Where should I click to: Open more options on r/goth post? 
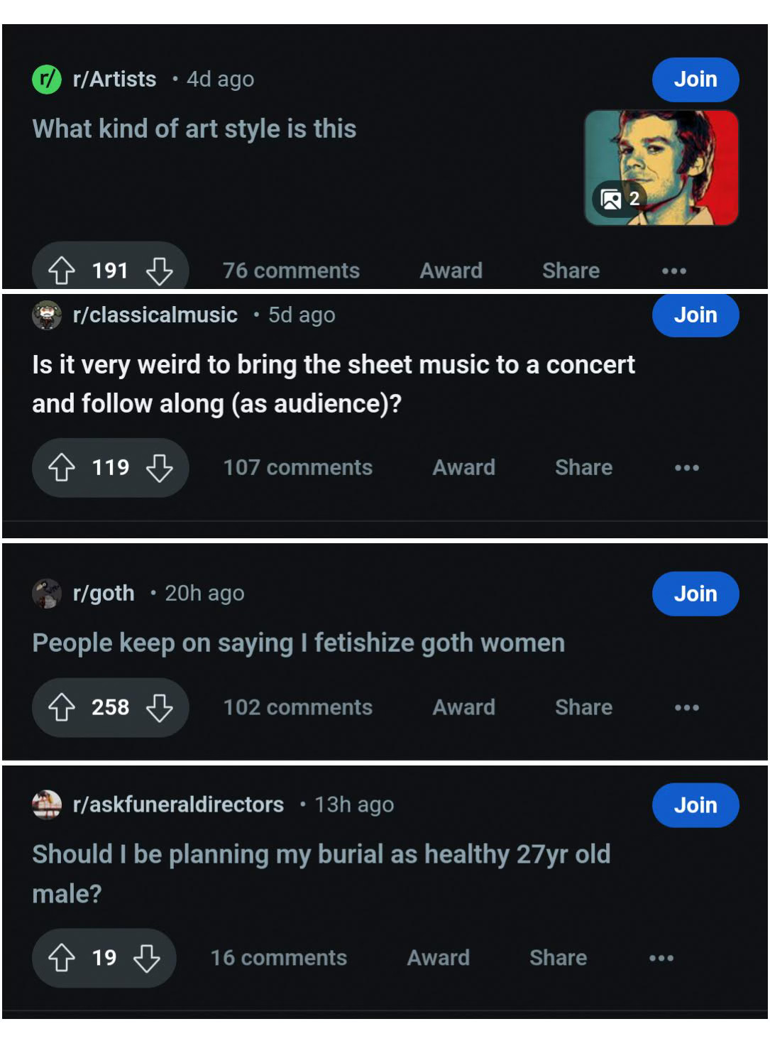pyautogui.click(x=686, y=707)
